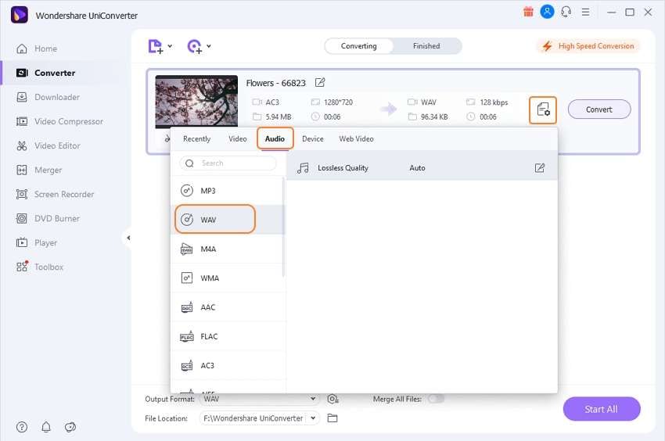Expand the load disc dropdown arrow
This screenshot has width=665, height=441.
(x=209, y=46)
